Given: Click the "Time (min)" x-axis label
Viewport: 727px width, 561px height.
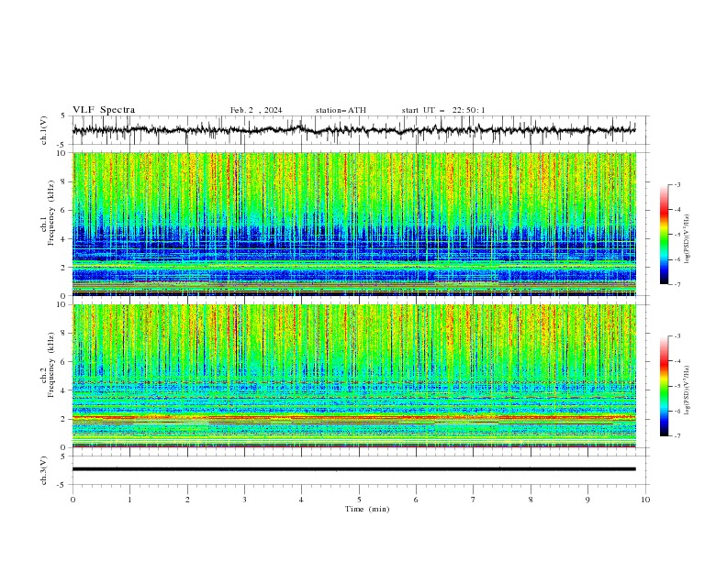Looking at the screenshot, I should [x=367, y=509].
